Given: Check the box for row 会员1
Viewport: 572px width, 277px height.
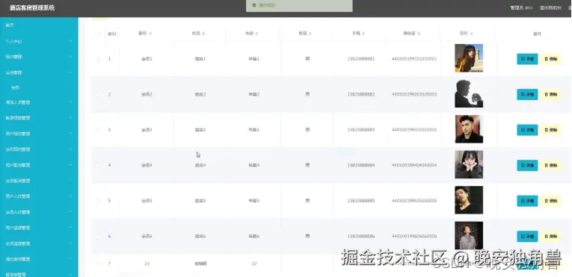Looking at the screenshot, I should [x=97, y=59].
